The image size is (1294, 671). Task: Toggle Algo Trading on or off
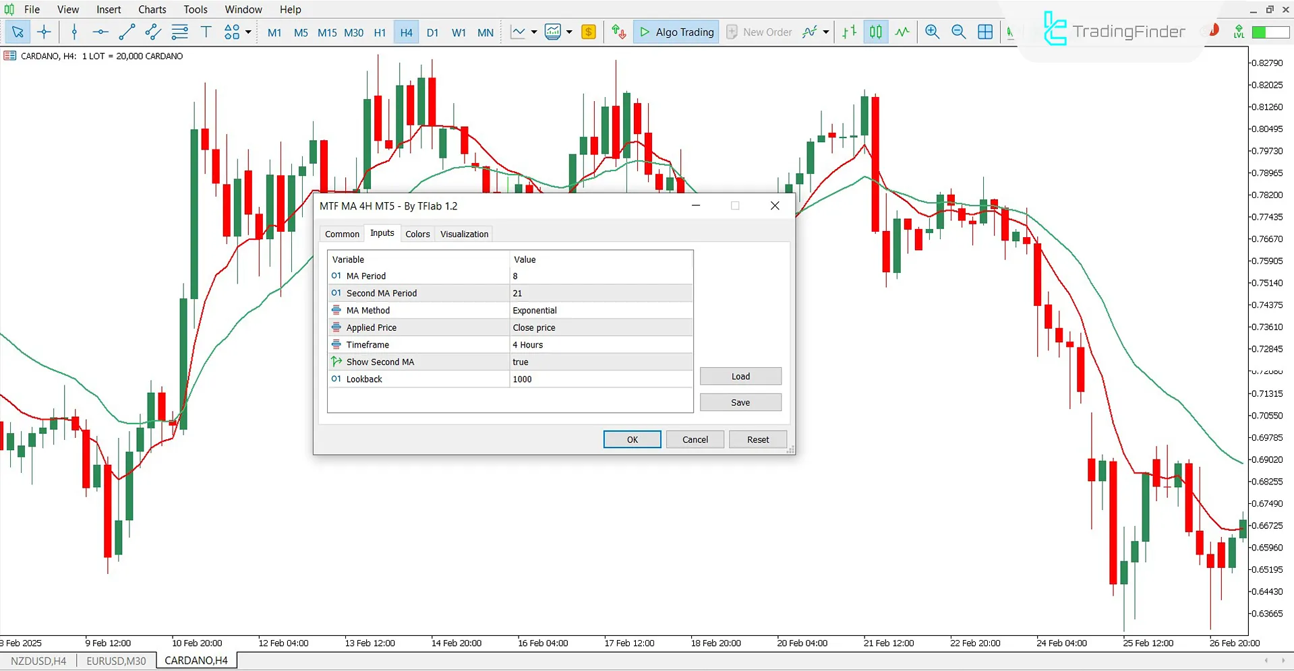(x=676, y=32)
